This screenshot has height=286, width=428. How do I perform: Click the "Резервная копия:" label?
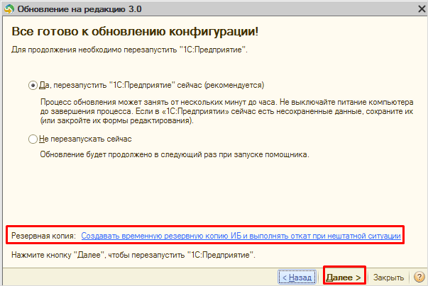tap(43, 235)
